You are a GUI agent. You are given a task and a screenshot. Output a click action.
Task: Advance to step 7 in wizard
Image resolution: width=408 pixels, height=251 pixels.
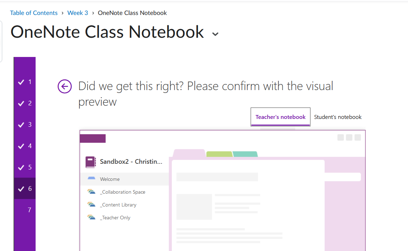(x=30, y=210)
